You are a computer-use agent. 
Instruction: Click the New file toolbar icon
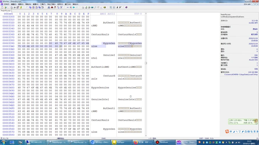click(2, 7)
